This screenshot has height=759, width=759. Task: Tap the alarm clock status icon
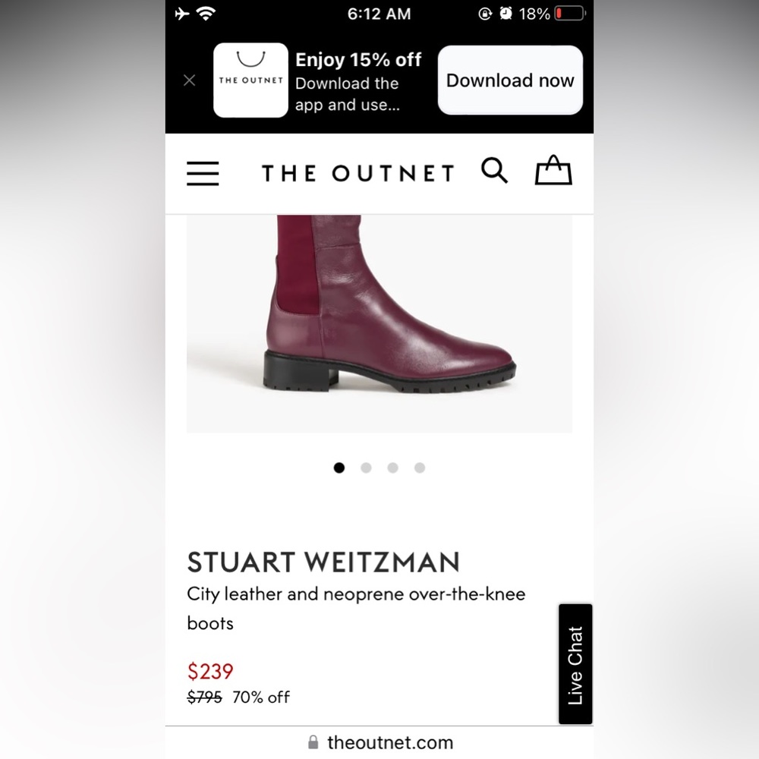click(505, 14)
